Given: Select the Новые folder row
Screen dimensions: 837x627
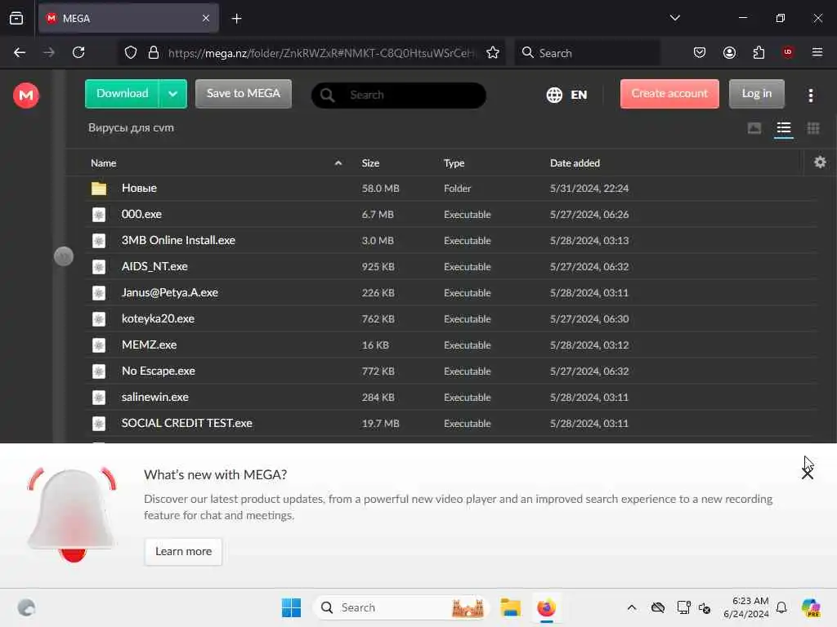Looking at the screenshot, I should coord(451,189).
